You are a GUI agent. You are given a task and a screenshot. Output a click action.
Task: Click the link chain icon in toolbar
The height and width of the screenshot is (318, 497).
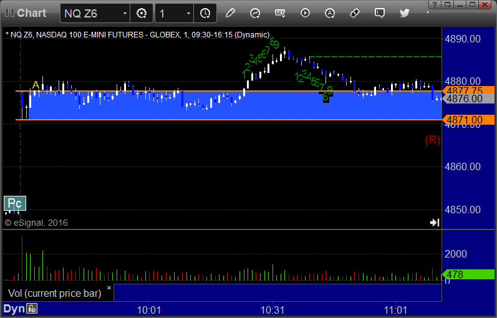pyautogui.click(x=355, y=13)
